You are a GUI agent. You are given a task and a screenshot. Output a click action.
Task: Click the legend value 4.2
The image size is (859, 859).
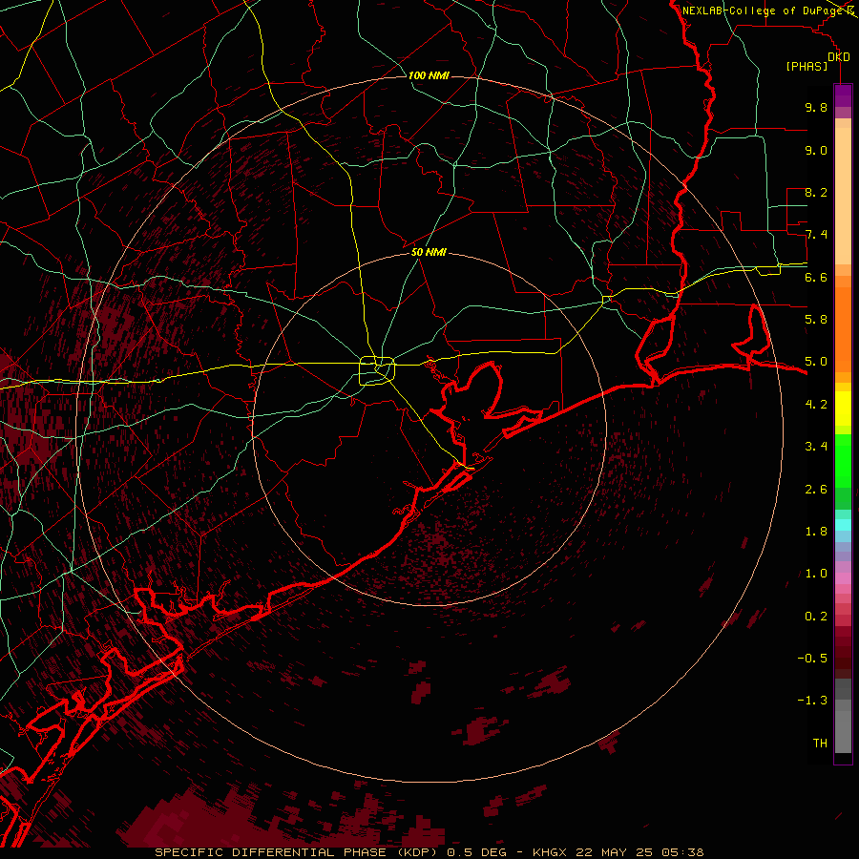point(816,405)
